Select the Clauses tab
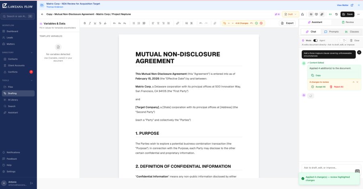Image resolution: width=363 pixels, height=189 pixels. 352,32
